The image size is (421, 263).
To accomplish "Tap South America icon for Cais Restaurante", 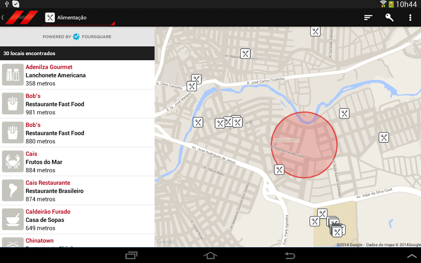I will 13,190.
